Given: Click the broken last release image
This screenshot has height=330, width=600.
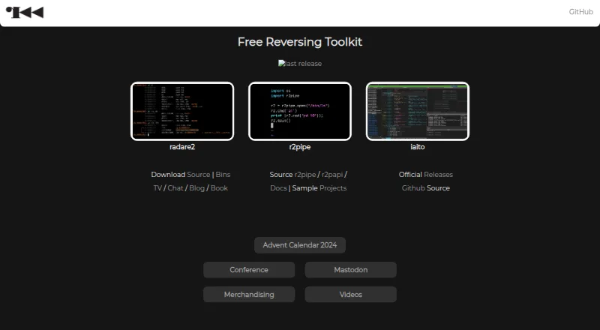Looking at the screenshot, I should (x=299, y=64).
